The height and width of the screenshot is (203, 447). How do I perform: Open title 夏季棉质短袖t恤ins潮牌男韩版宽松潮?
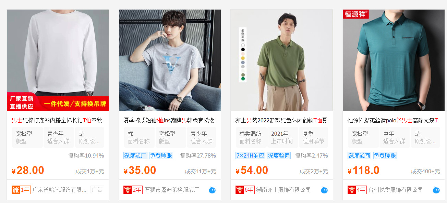click(169, 120)
